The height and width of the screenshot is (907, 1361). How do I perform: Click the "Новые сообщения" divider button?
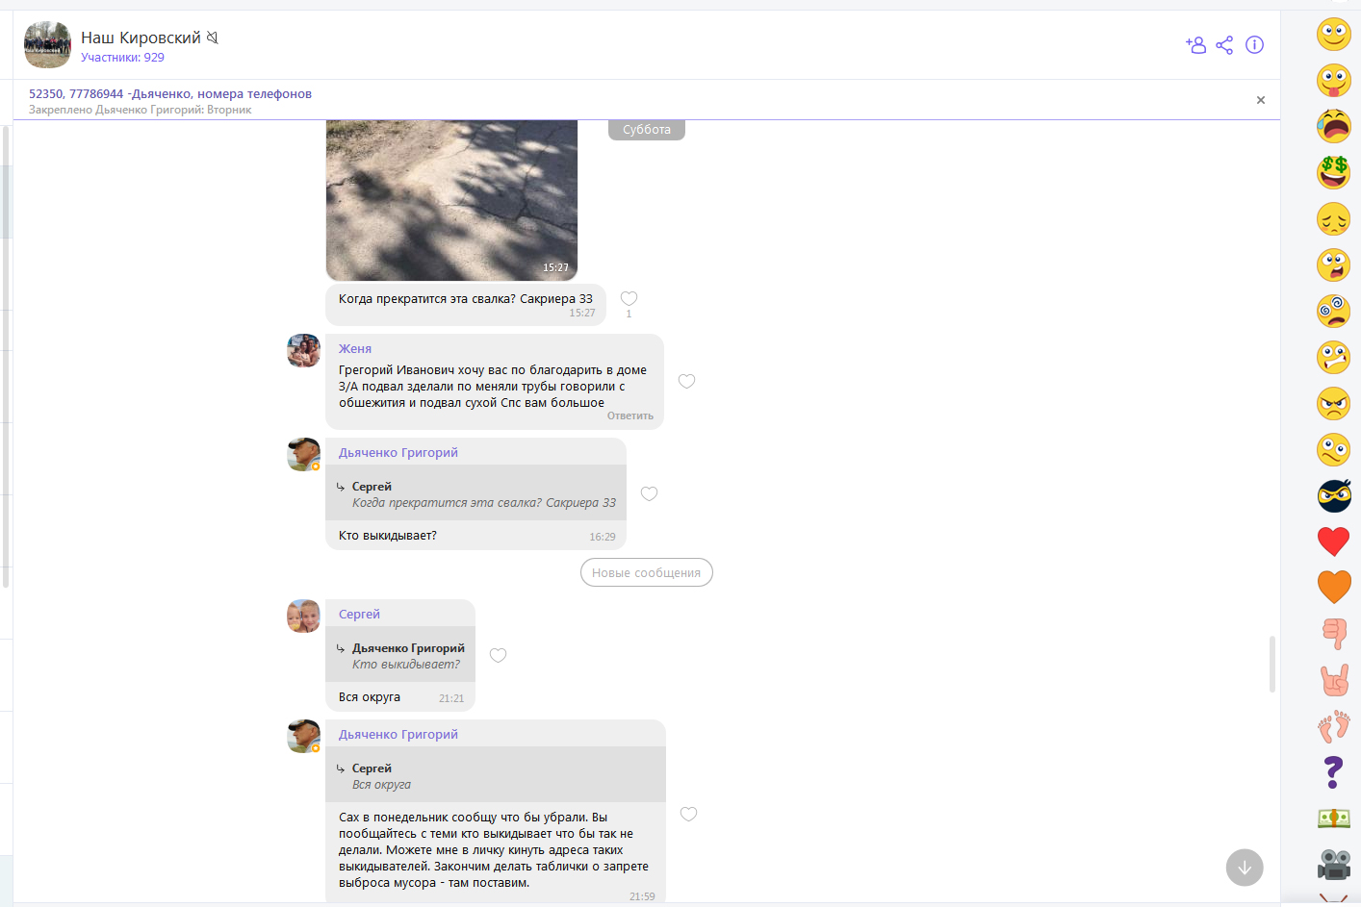(646, 573)
